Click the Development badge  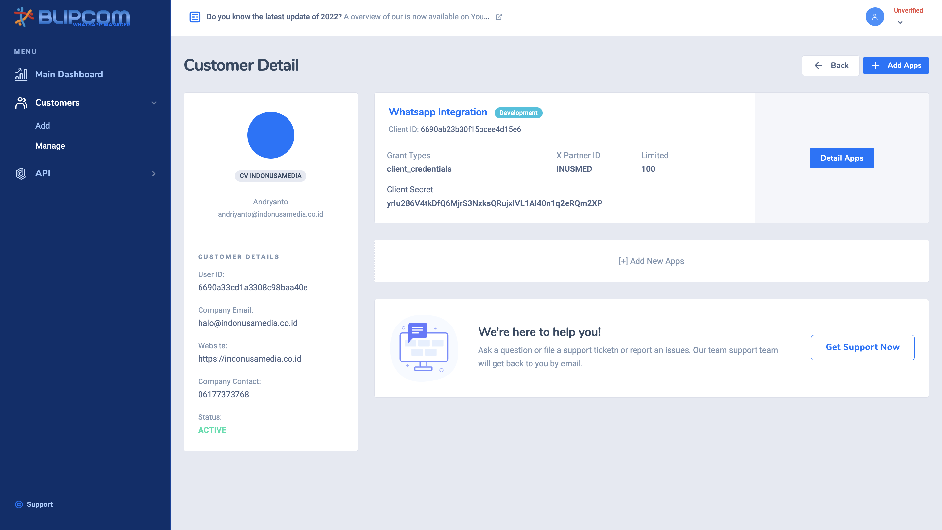coord(518,113)
